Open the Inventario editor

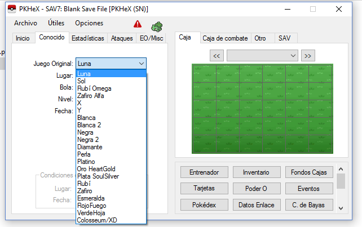(x=256, y=172)
